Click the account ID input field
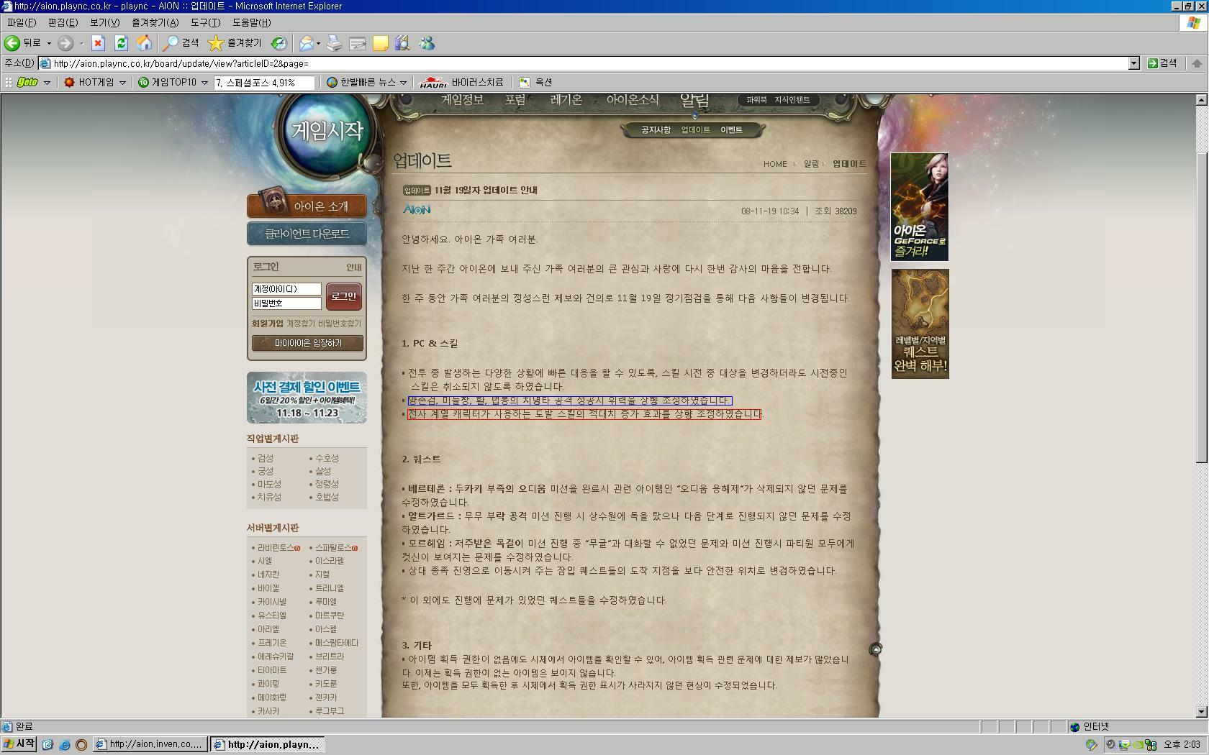 [x=286, y=288]
